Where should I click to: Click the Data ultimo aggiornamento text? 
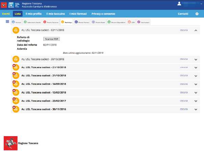click(x=83, y=53)
